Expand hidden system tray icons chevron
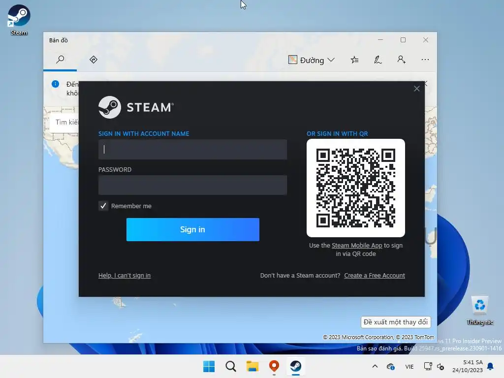 tap(375, 366)
